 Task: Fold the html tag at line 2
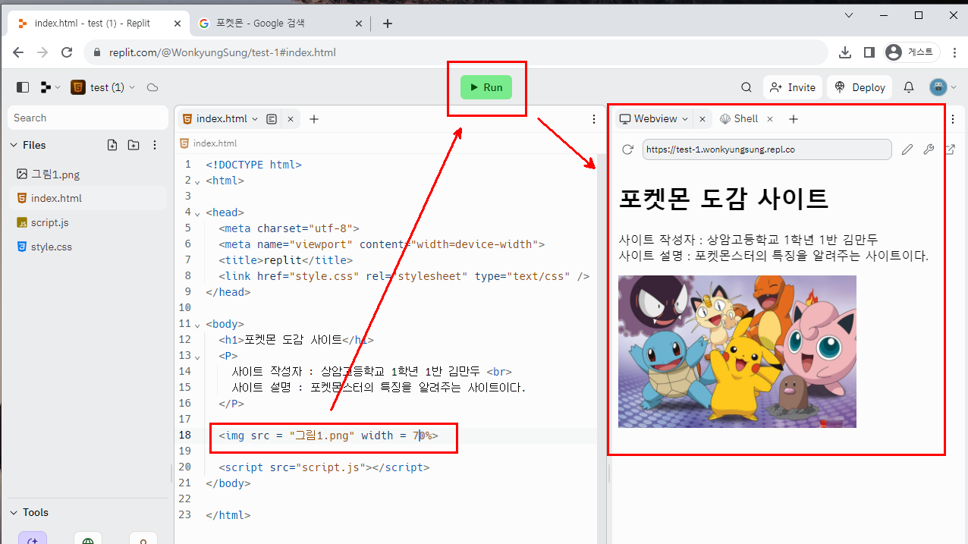197,181
